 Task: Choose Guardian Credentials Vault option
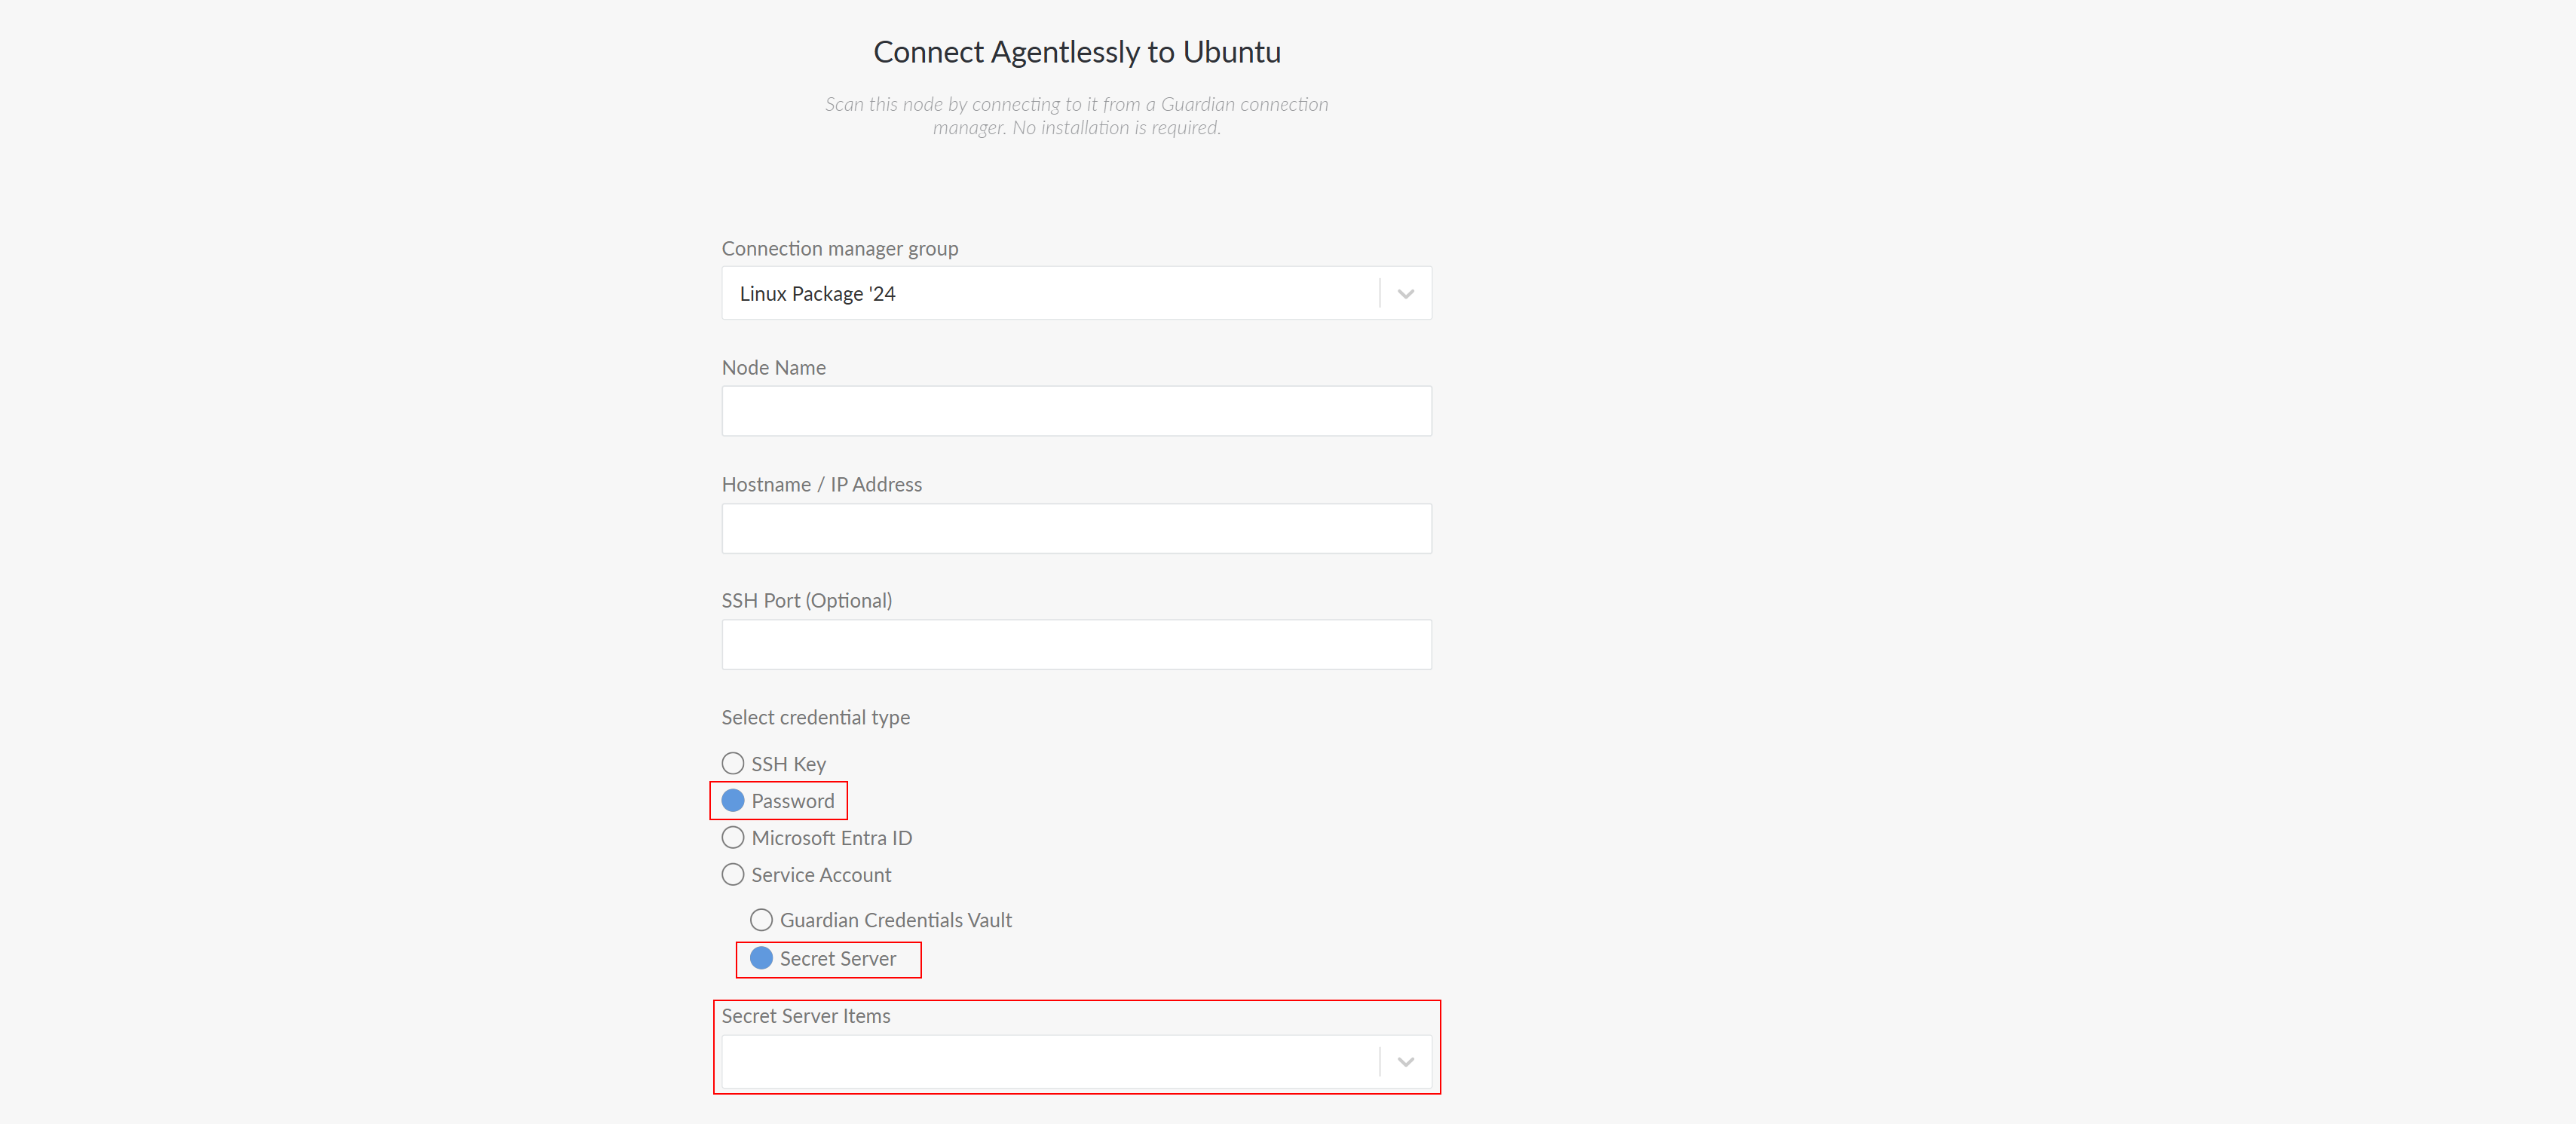tap(761, 920)
